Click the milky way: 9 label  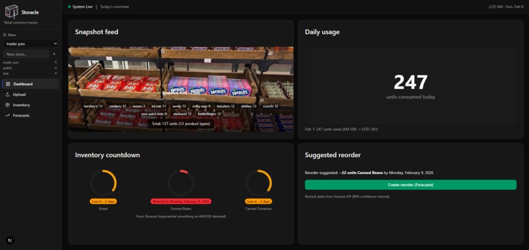click(201, 106)
